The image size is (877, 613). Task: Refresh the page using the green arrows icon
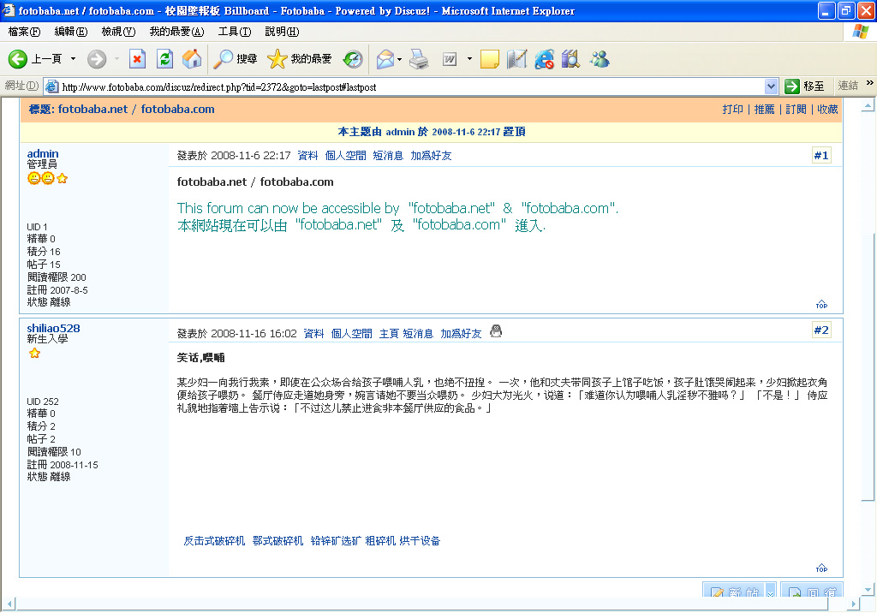[164, 59]
